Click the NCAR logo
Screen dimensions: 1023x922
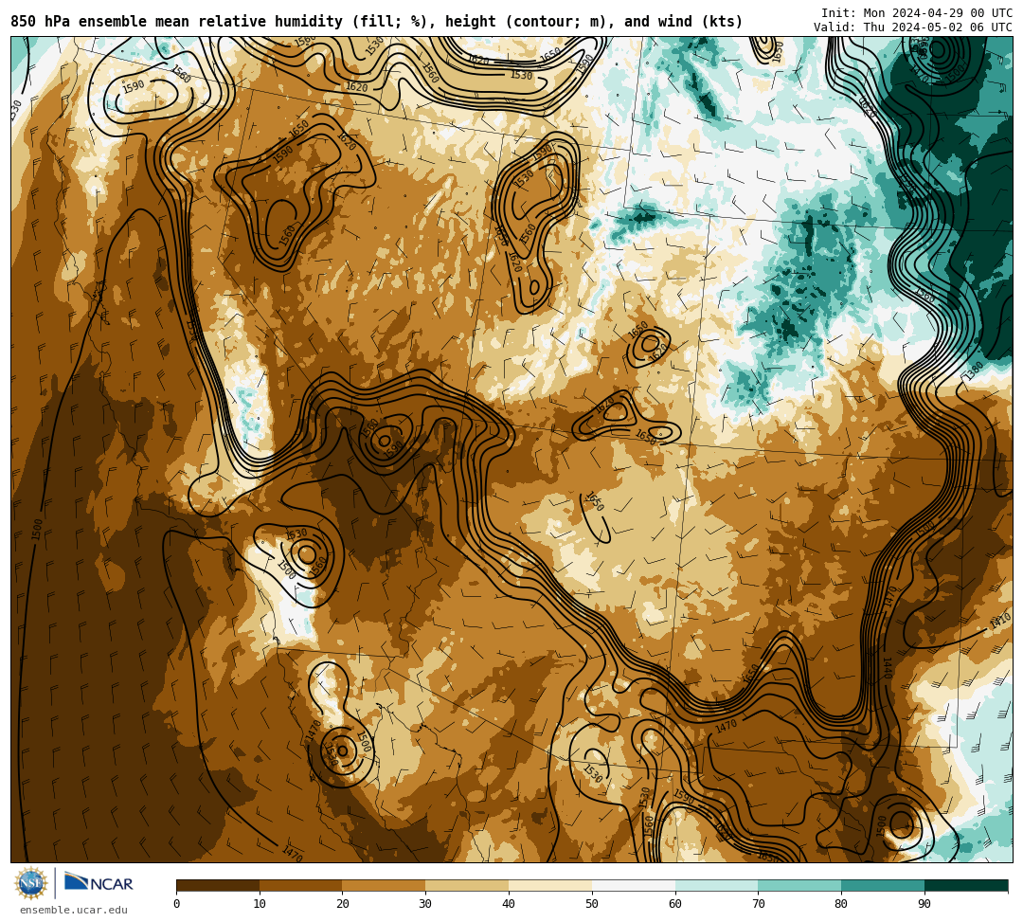coord(99,883)
